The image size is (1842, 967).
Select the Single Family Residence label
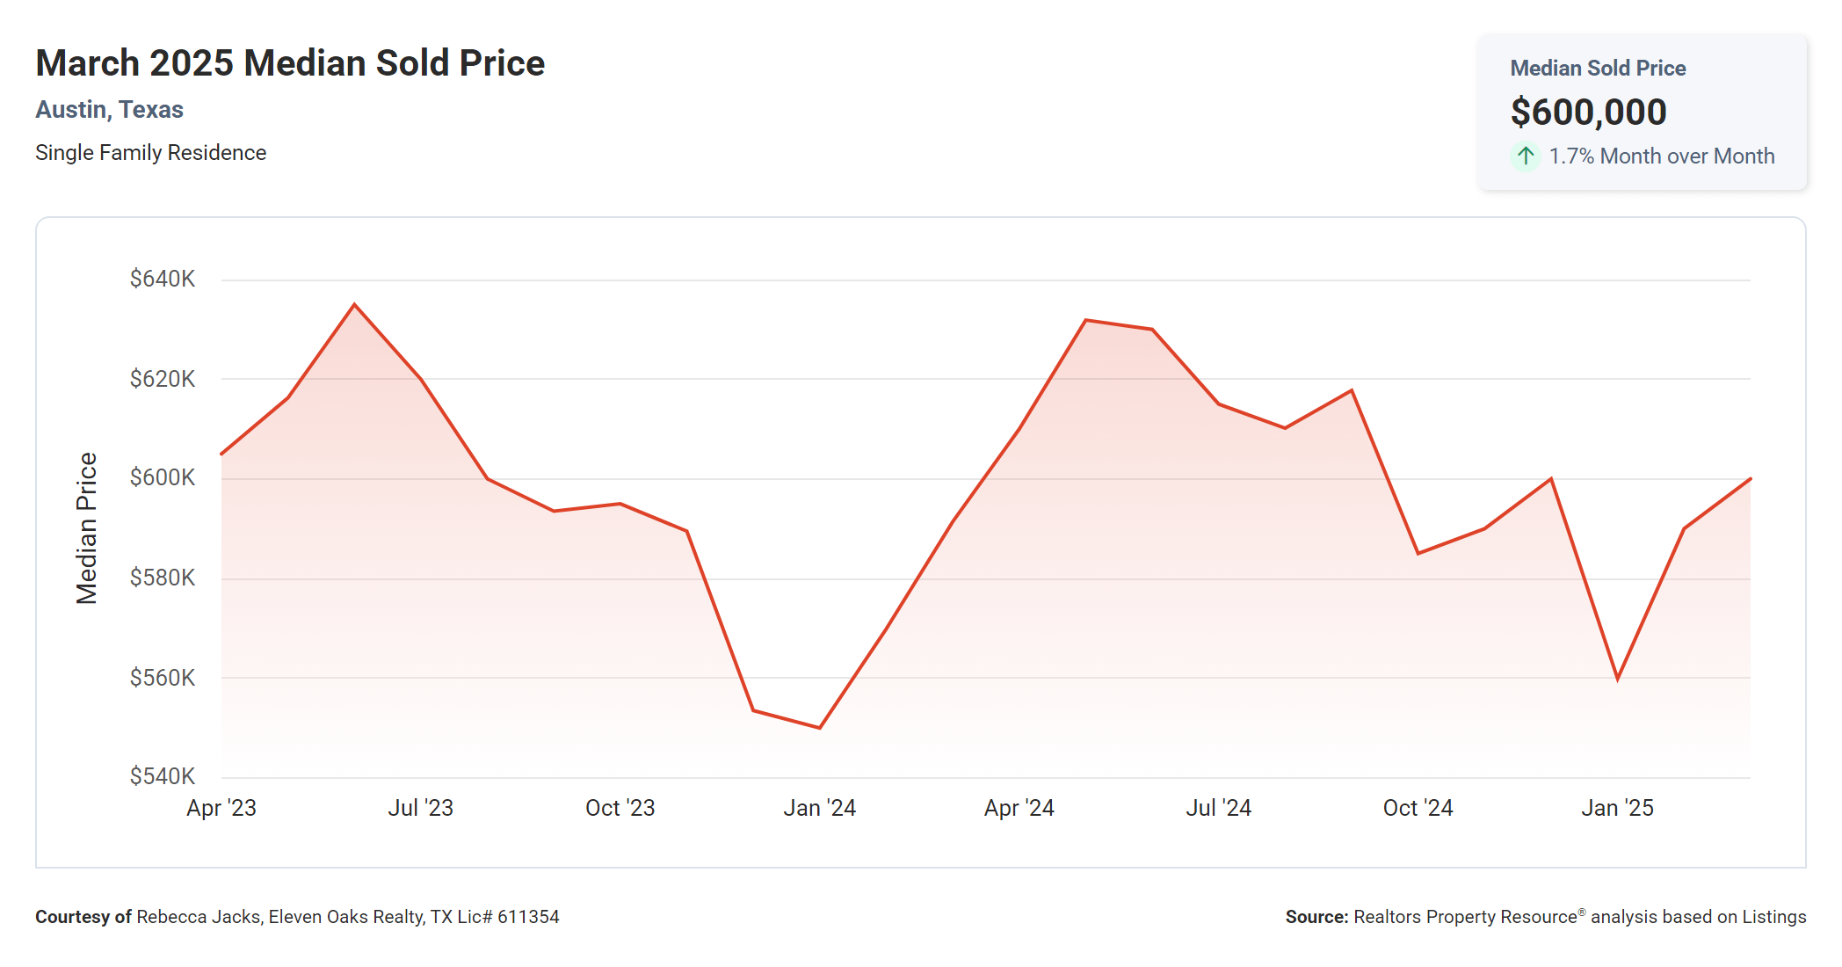coord(150,153)
